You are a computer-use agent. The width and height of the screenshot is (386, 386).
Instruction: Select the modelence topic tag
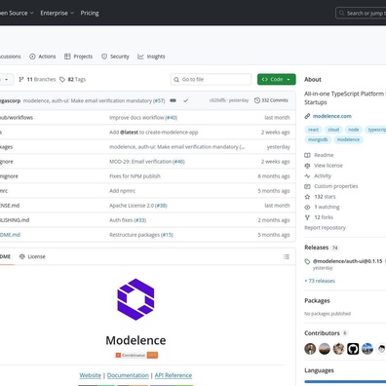pyautogui.click(x=348, y=139)
